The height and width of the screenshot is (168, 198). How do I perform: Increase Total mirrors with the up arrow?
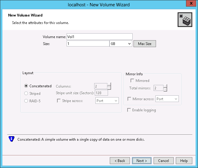click(165, 86)
